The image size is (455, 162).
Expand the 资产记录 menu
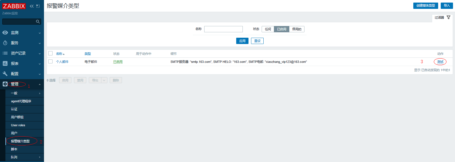[40, 53]
